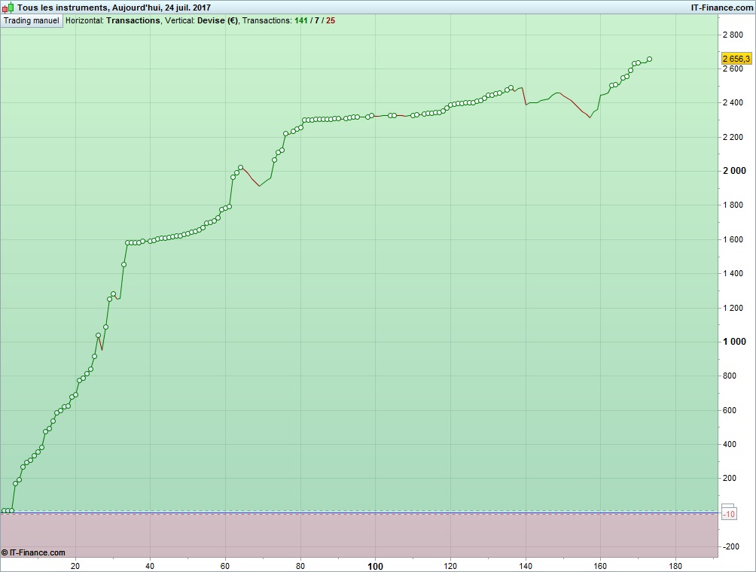Click the bold 1 000 y-axis label
The height and width of the screenshot is (572, 756).
click(734, 342)
